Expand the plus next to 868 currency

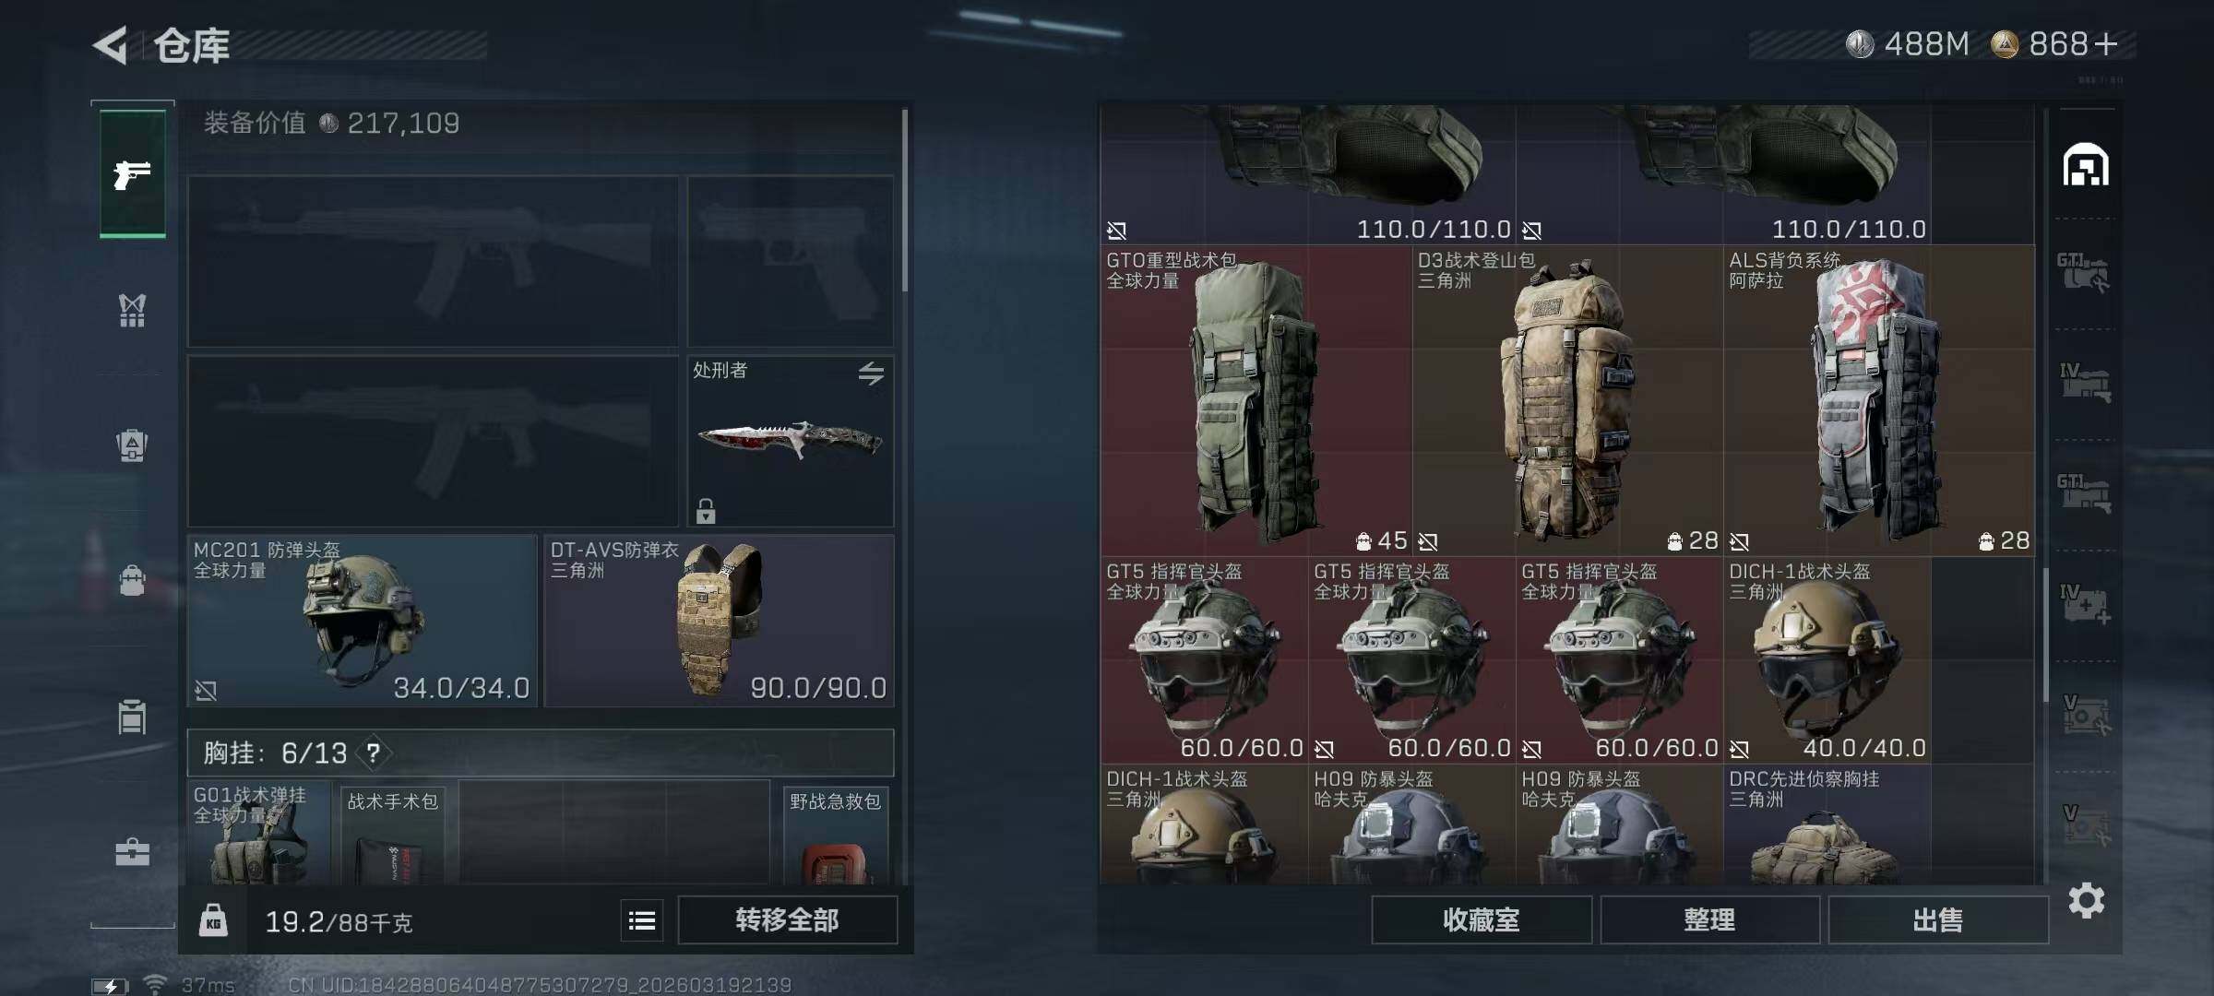[2106, 44]
